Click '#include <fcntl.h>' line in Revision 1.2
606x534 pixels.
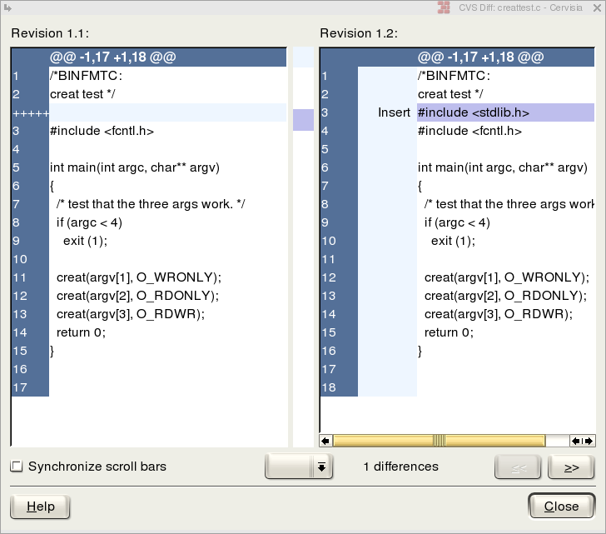(470, 131)
